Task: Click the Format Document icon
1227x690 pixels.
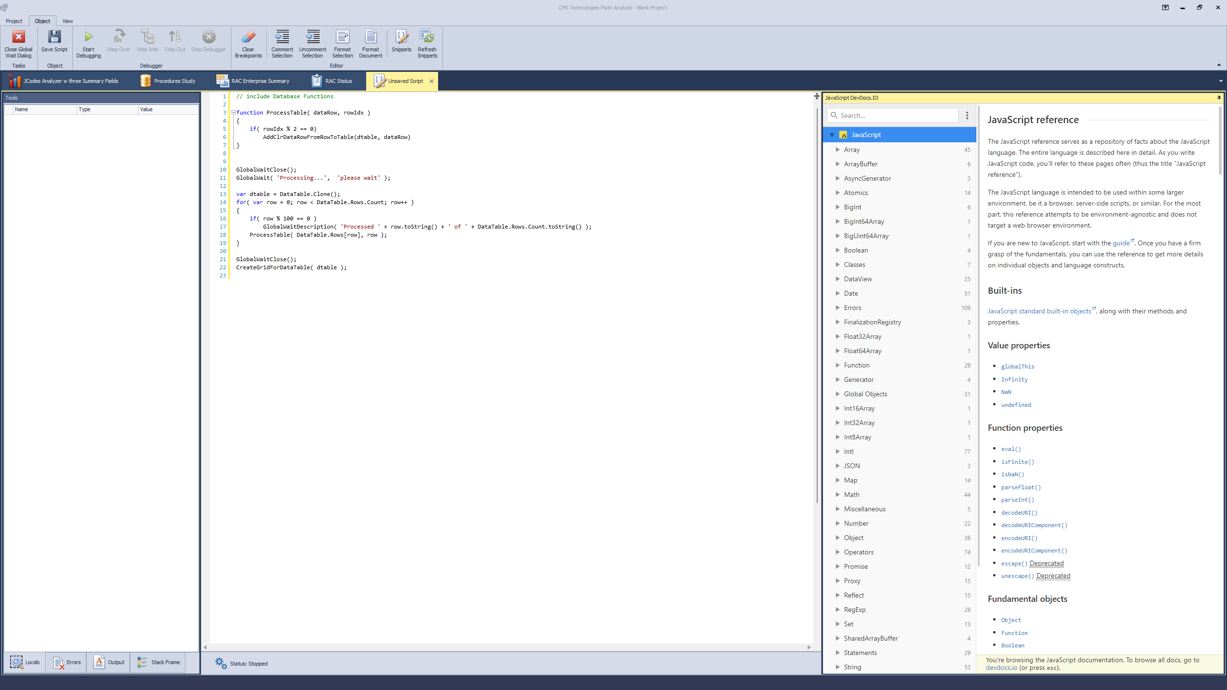Action: pyautogui.click(x=370, y=37)
